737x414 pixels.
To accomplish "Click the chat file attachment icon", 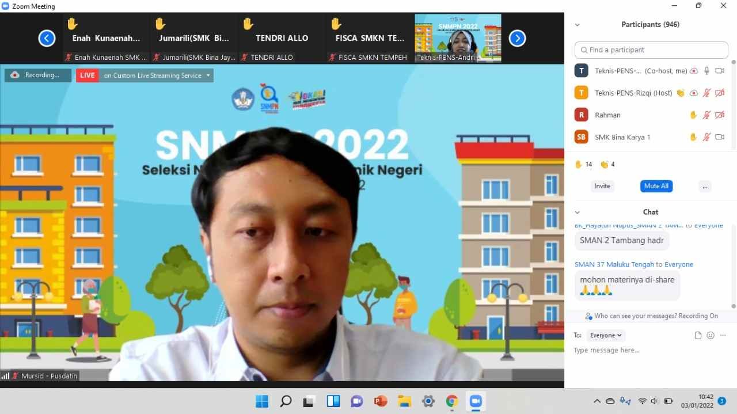I will click(x=698, y=336).
